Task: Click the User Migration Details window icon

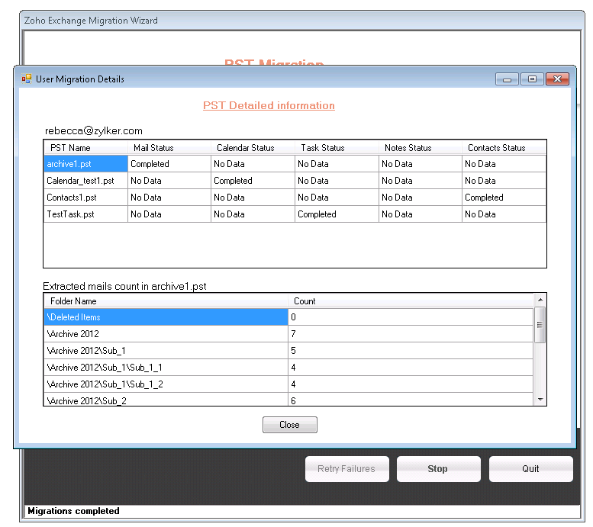Action: point(27,79)
